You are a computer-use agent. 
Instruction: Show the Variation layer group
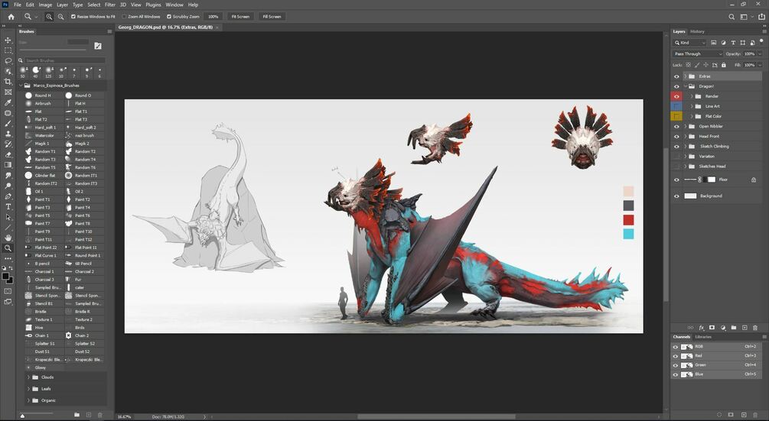tap(676, 156)
